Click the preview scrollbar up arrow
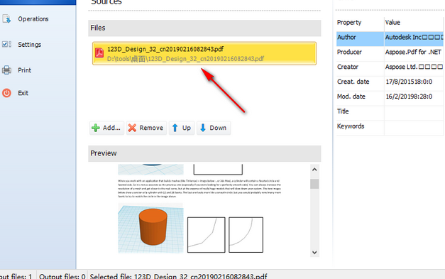Image resolution: width=445 pixels, height=279 pixels. (314, 170)
